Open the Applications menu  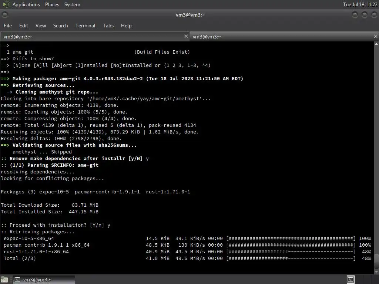(26, 4)
